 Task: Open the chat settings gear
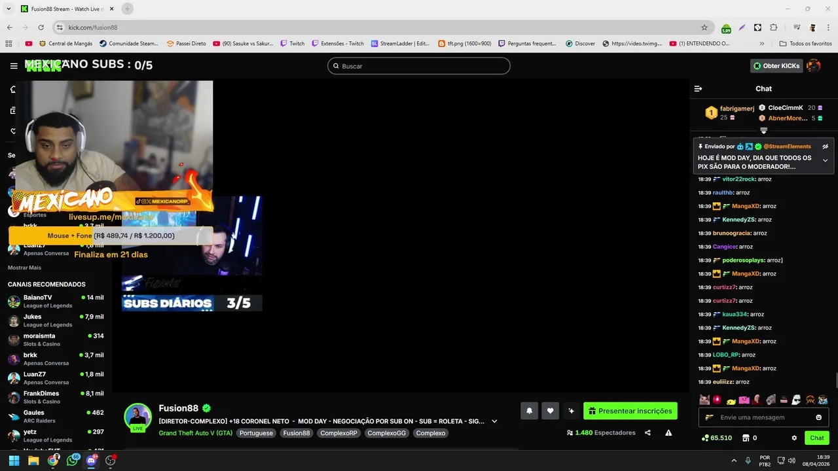click(794, 438)
